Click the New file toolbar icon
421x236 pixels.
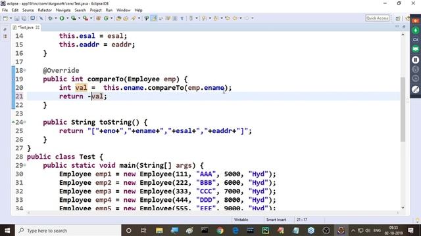point(5,18)
